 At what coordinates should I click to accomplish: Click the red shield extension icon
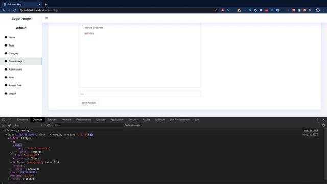tap(223, 10)
